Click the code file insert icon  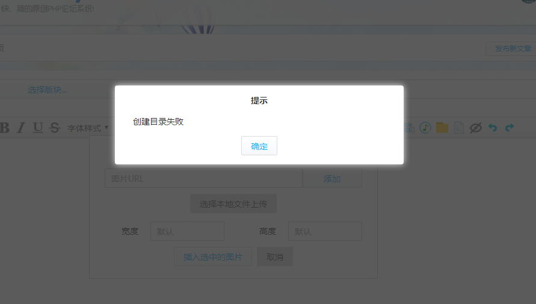click(x=459, y=128)
